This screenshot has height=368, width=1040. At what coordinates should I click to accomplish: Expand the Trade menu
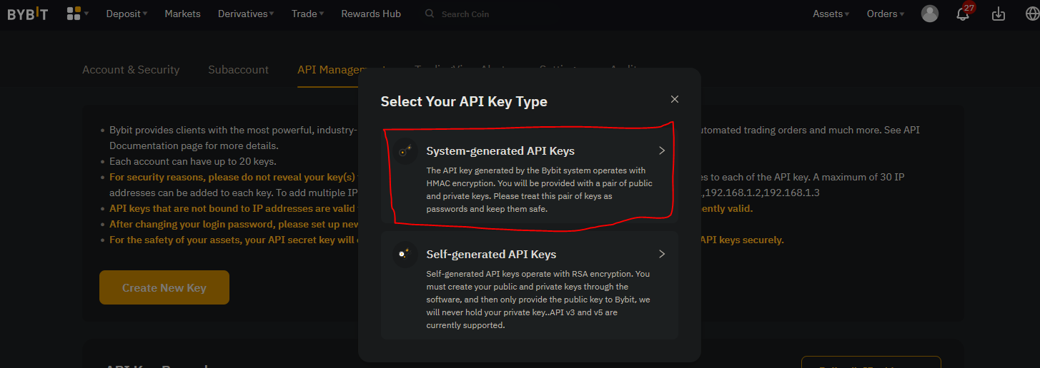(x=307, y=14)
